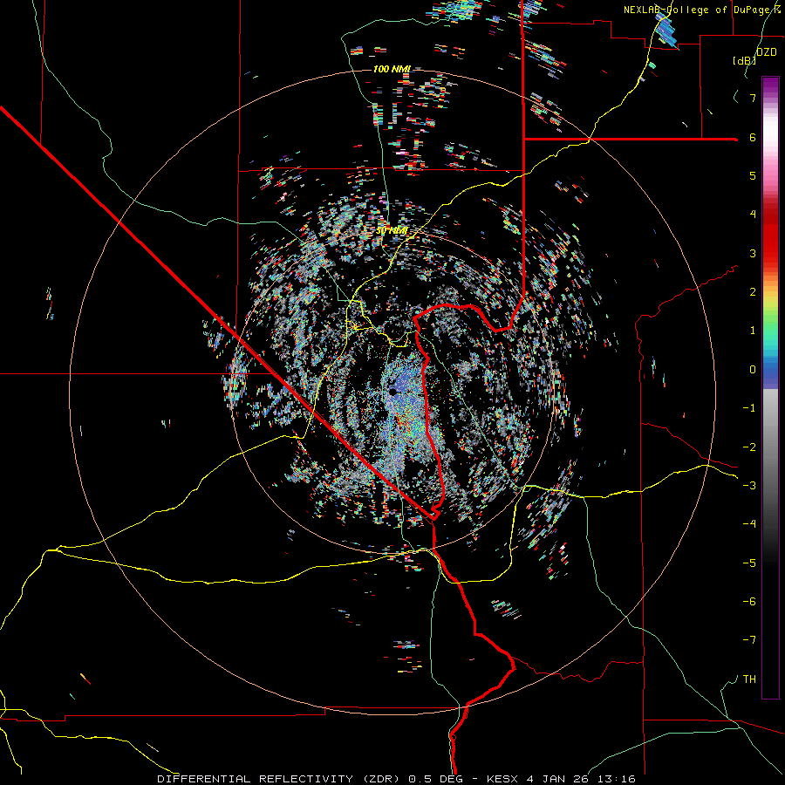Click the -5 scale value
This screenshot has height=785, width=785.
pyautogui.click(x=749, y=563)
